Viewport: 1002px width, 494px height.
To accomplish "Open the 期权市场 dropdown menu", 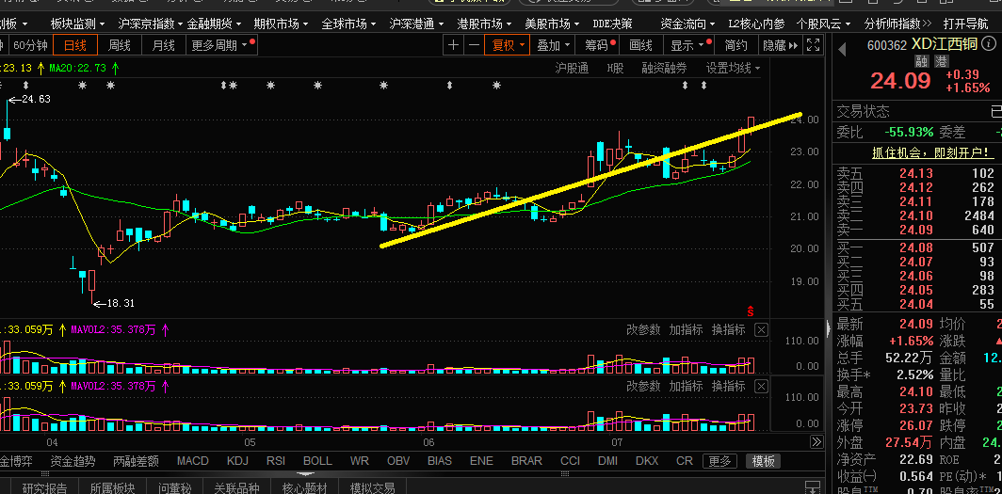I will tap(282, 24).
